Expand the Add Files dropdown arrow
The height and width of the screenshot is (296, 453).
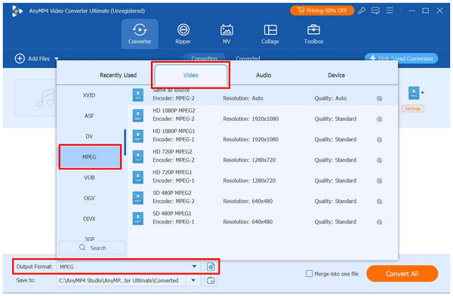57,59
